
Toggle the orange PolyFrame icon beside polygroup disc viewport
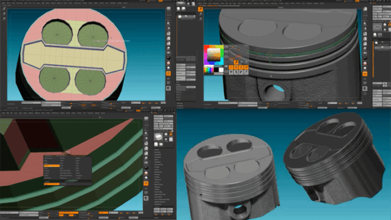pos(169,73)
